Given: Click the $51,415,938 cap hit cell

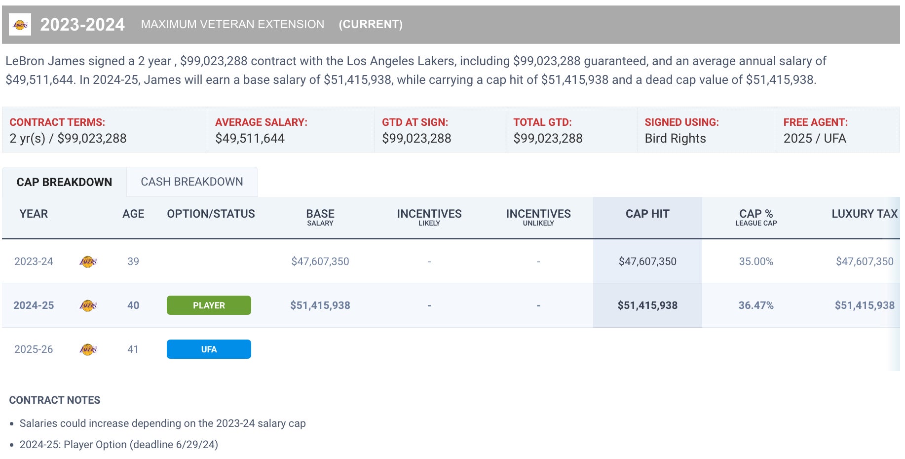Looking at the screenshot, I should tap(647, 306).
